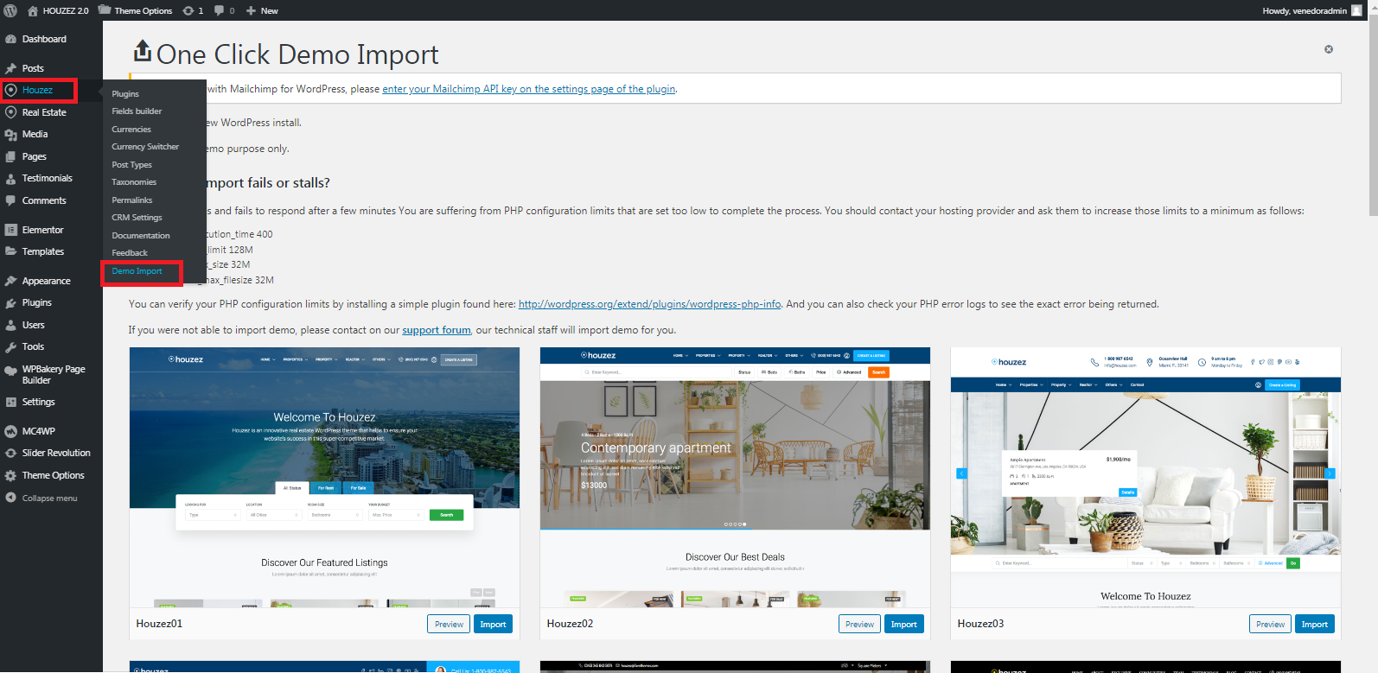Viewport: 1378px width, 673px height.
Task: Select Currency Switcher in the submenu
Action: tap(145, 147)
